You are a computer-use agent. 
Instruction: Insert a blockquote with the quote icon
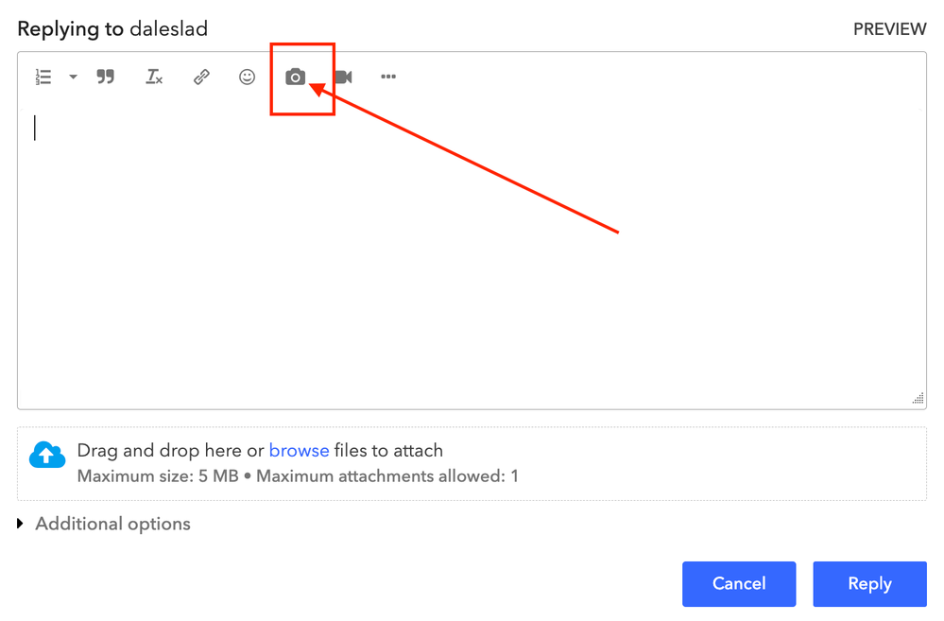106,78
